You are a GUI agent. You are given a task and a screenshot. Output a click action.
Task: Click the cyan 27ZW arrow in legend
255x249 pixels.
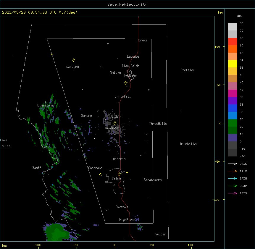tap(233, 178)
